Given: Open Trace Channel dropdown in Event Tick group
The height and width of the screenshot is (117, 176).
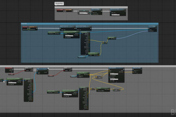Looking at the screenshot, I should pyautogui.click(x=69, y=36).
